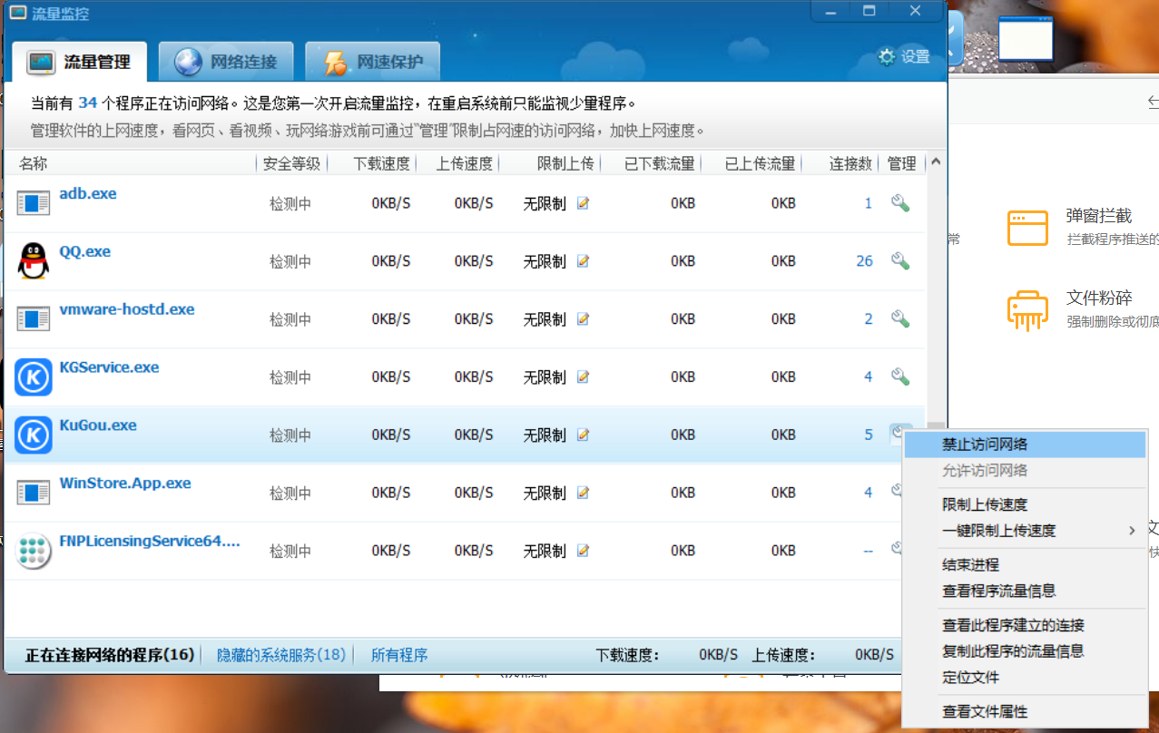Show 所有程序 in the bottom bar
Viewport: 1159px width, 733px height.
click(x=399, y=655)
